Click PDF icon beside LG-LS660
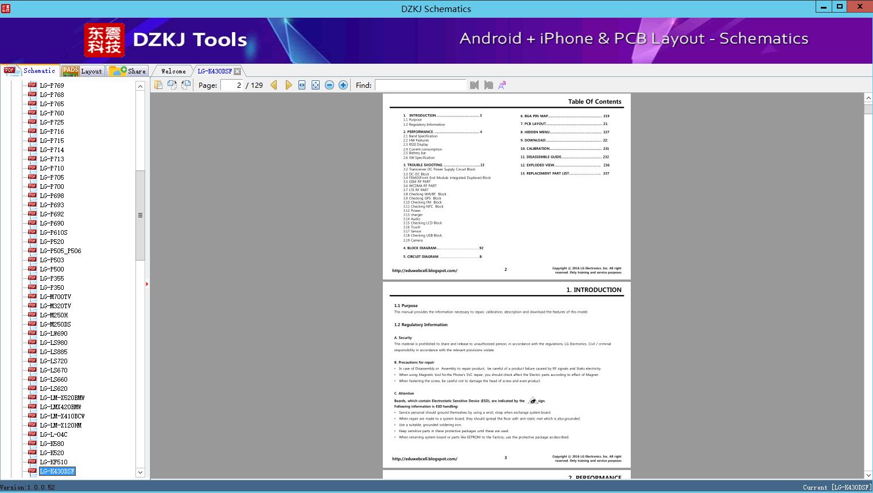 pyautogui.click(x=32, y=379)
